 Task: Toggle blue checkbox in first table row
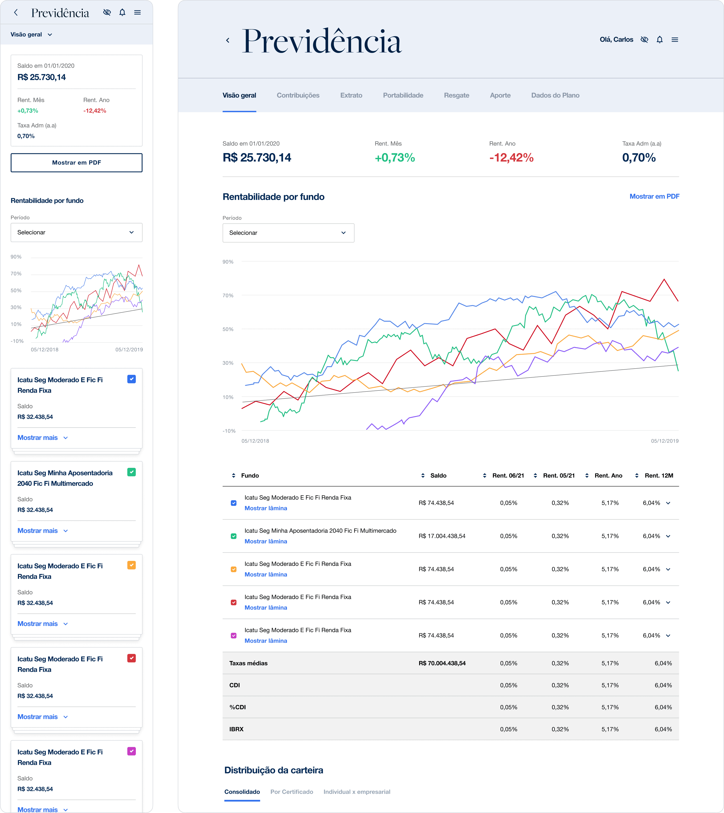coord(234,503)
